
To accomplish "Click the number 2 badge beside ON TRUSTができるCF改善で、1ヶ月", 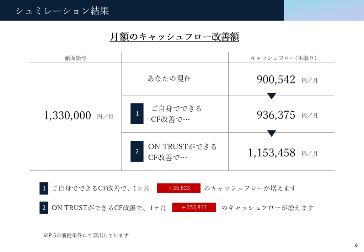I will tap(44, 208).
